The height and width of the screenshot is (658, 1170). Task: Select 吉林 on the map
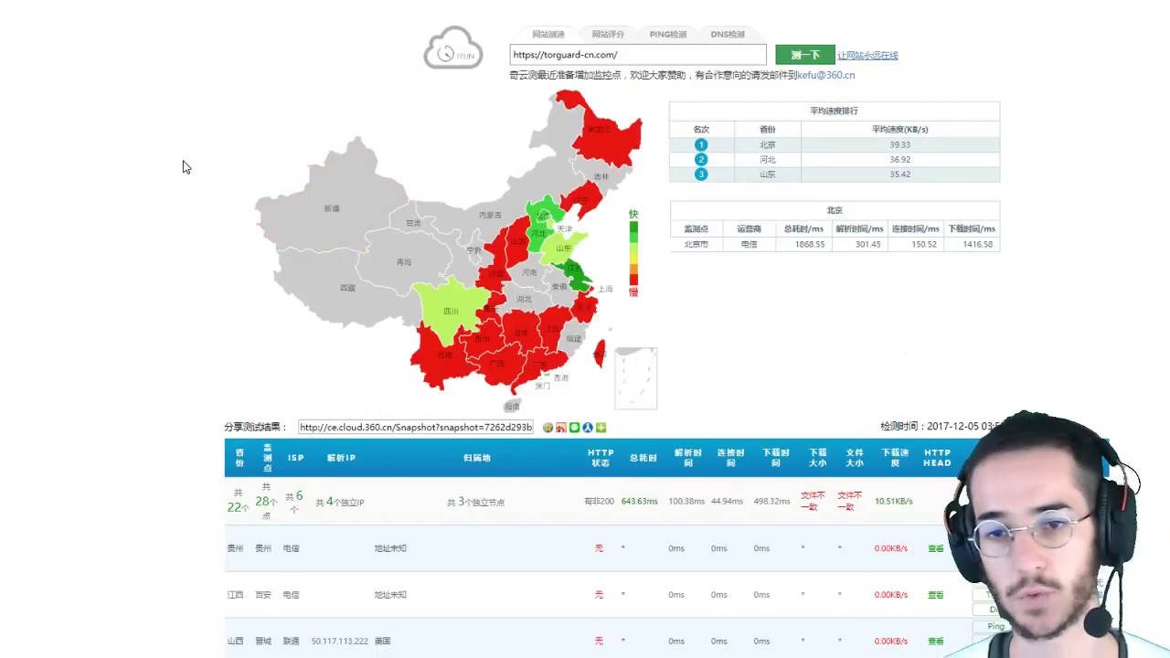601,176
